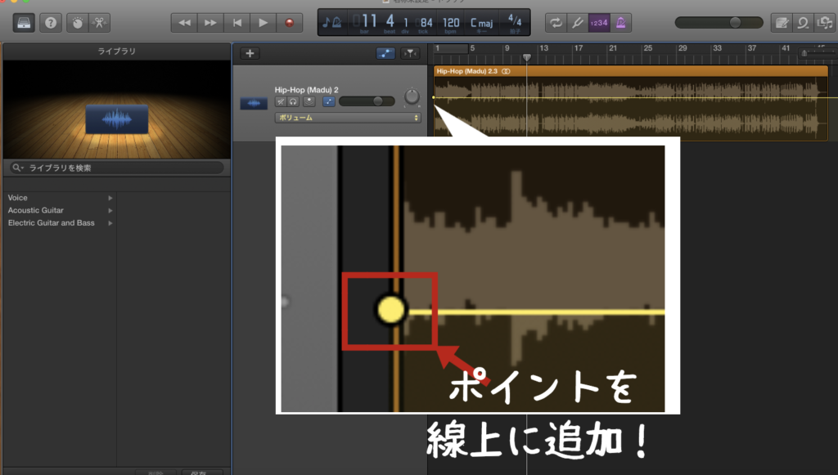Click the playhead marker on the ruler
Viewport: 838px width, 475px height.
pyautogui.click(x=526, y=57)
